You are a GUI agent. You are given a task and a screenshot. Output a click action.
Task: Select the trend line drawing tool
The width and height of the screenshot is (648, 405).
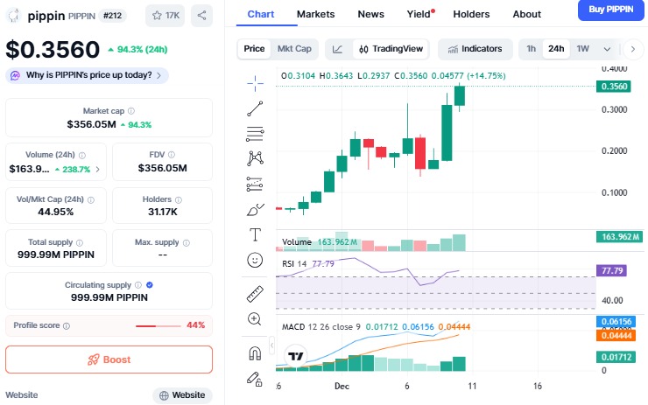pos(255,108)
